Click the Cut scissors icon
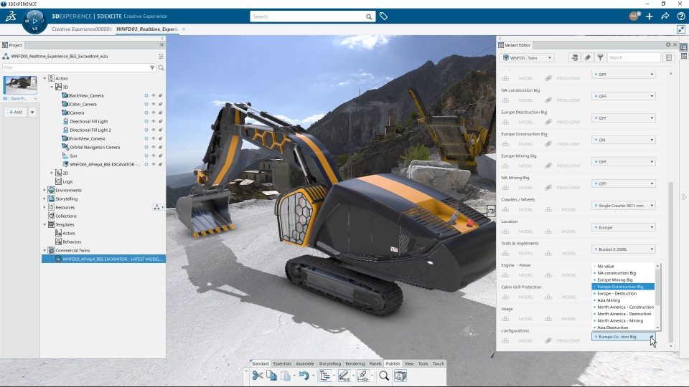This screenshot has width=689, height=387. (x=258, y=376)
